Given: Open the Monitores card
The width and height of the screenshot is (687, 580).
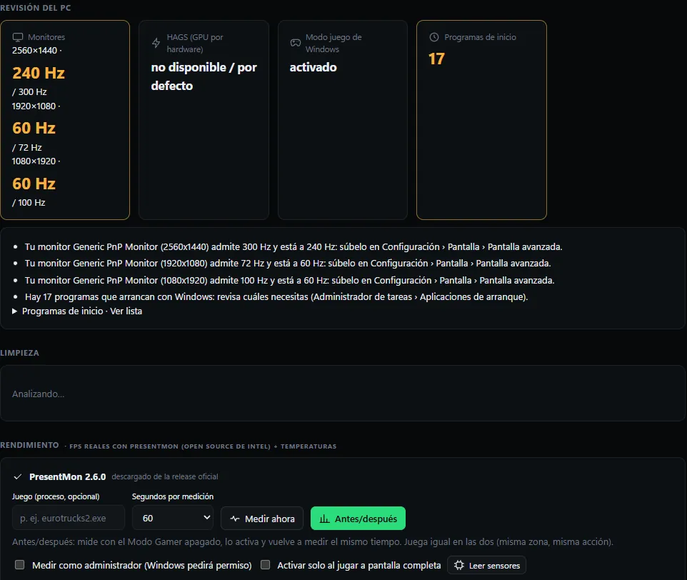Looking at the screenshot, I should (65, 119).
